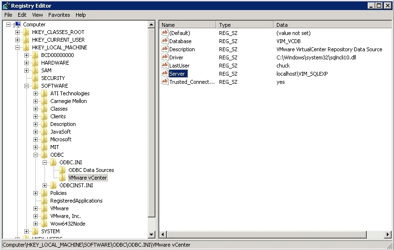Collapse the Computer root node
394x250 pixels.
(x=8, y=24)
